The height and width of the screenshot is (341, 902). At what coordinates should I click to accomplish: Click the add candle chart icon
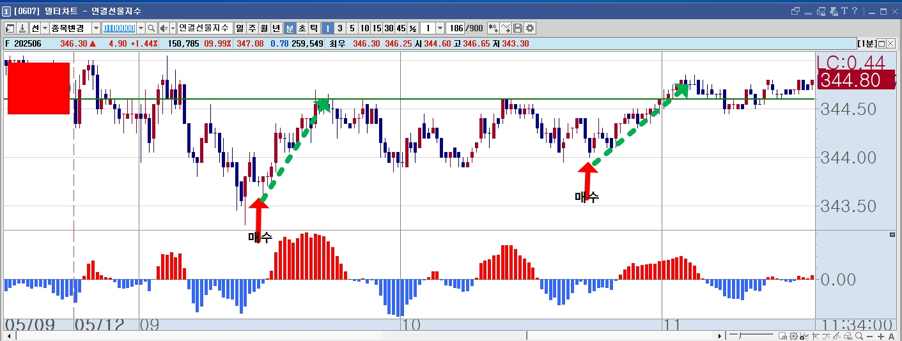click(494, 28)
